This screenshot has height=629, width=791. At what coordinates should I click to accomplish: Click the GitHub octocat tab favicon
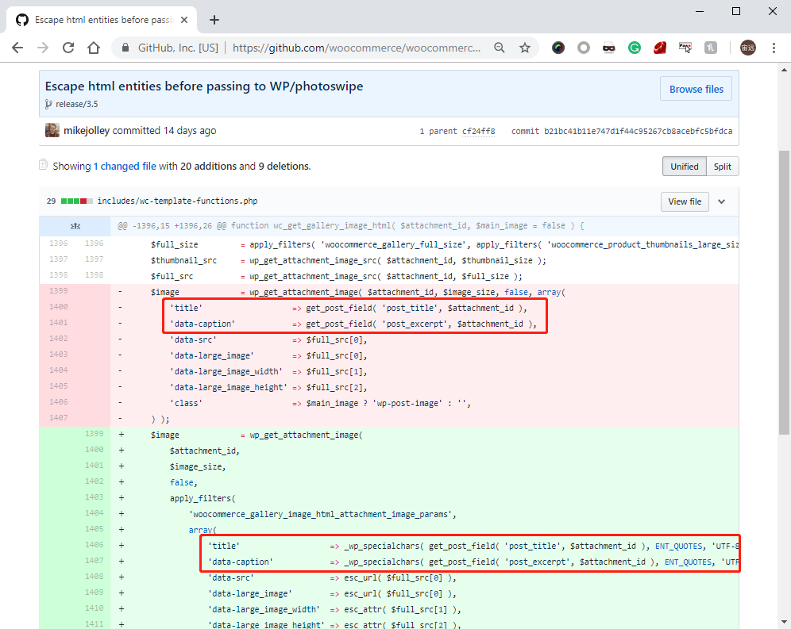coord(22,20)
